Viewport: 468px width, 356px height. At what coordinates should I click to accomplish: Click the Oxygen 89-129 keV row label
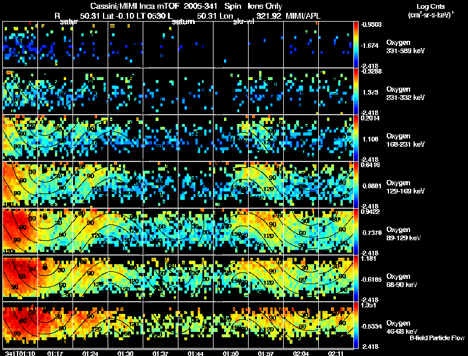click(x=404, y=234)
